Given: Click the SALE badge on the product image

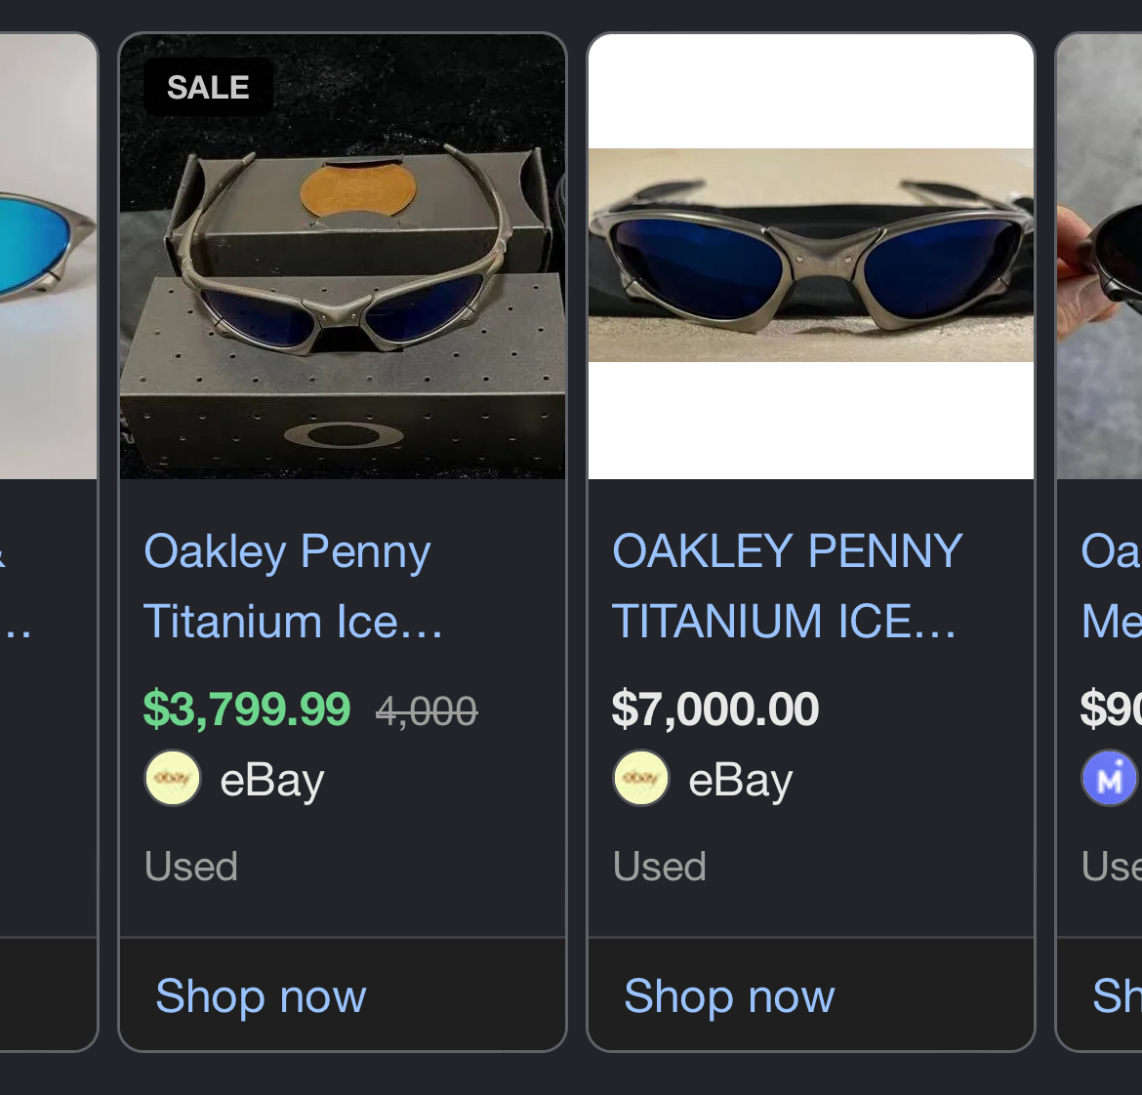Looking at the screenshot, I should 208,88.
